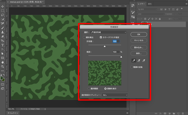Uncheck the カラークラスタ指定 checkbox
Viewport: 188px width, 115px height.
pos(101,37)
